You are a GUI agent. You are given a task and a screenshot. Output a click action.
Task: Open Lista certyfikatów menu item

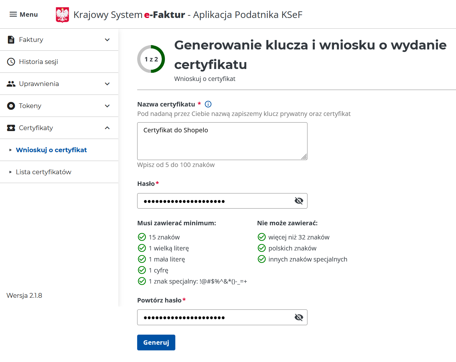coord(44,172)
